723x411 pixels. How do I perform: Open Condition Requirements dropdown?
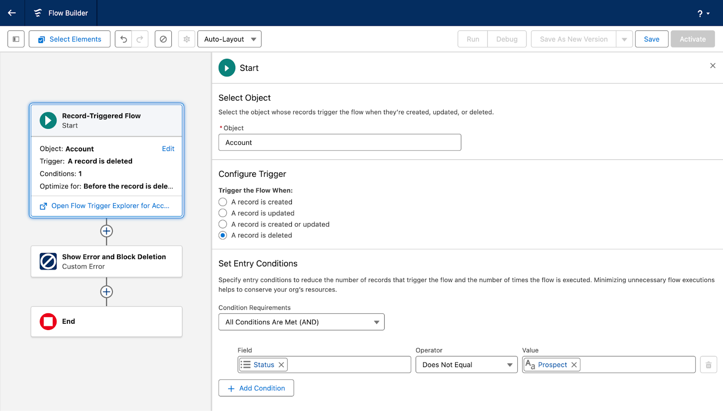tap(301, 322)
